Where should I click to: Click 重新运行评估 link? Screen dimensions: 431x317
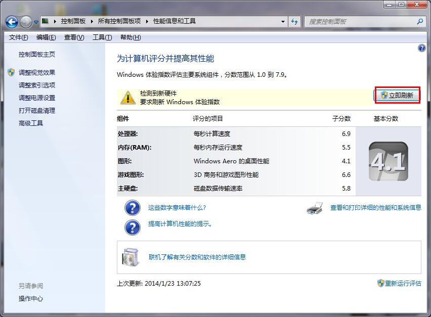click(x=403, y=283)
